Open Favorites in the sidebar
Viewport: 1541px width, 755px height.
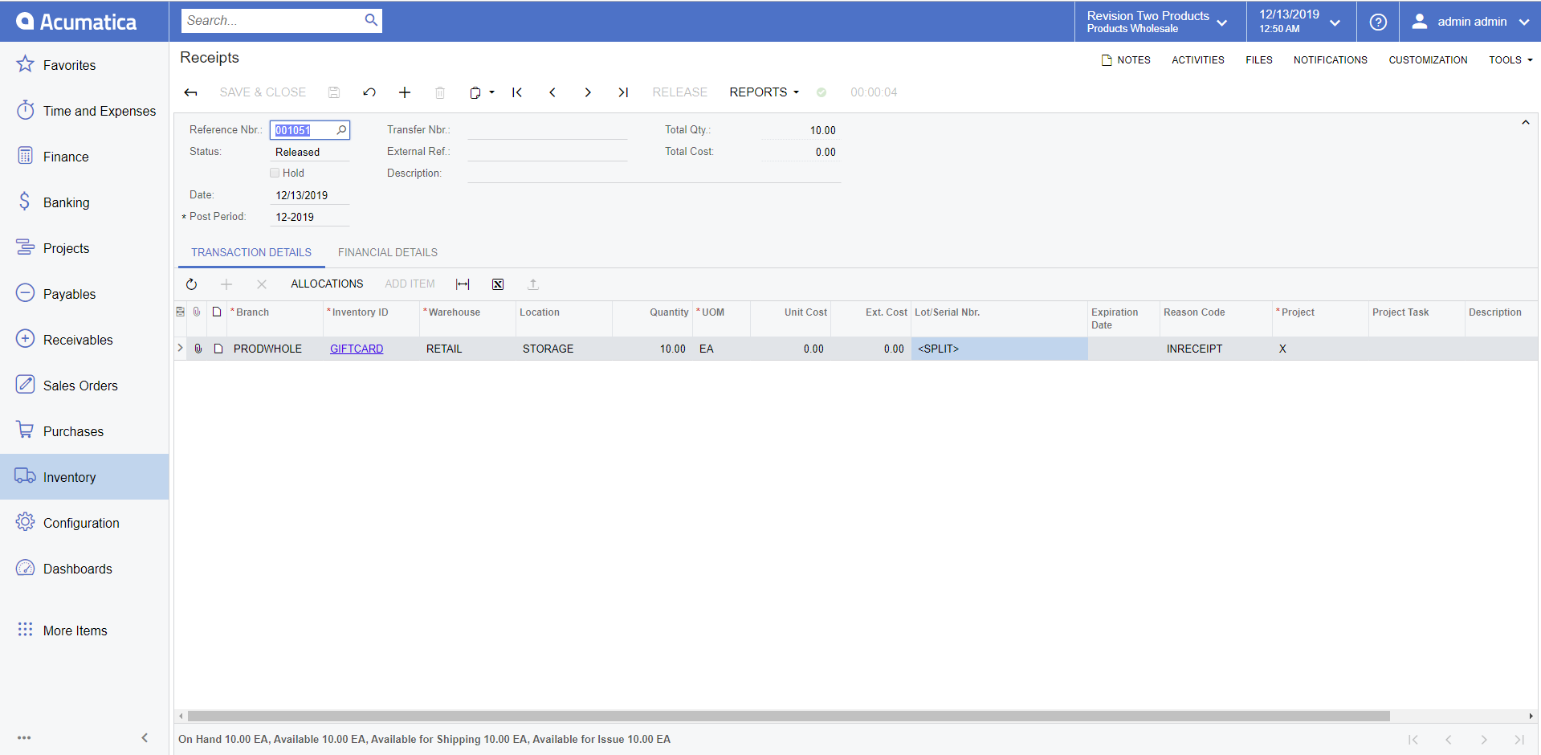click(84, 65)
